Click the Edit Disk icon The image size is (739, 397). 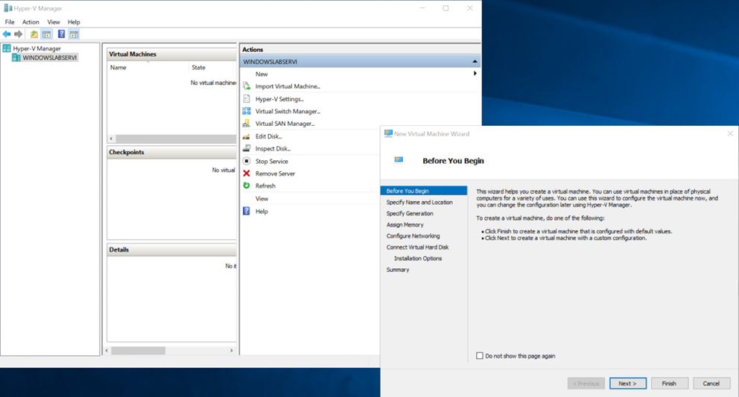coord(247,136)
